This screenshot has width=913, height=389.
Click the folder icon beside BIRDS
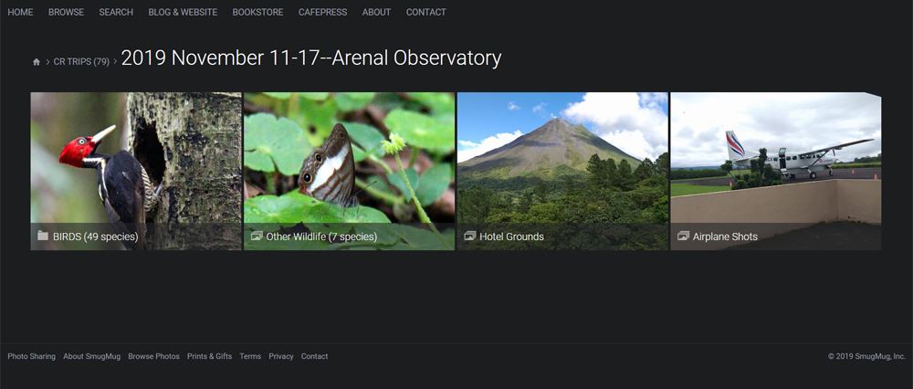click(x=43, y=236)
